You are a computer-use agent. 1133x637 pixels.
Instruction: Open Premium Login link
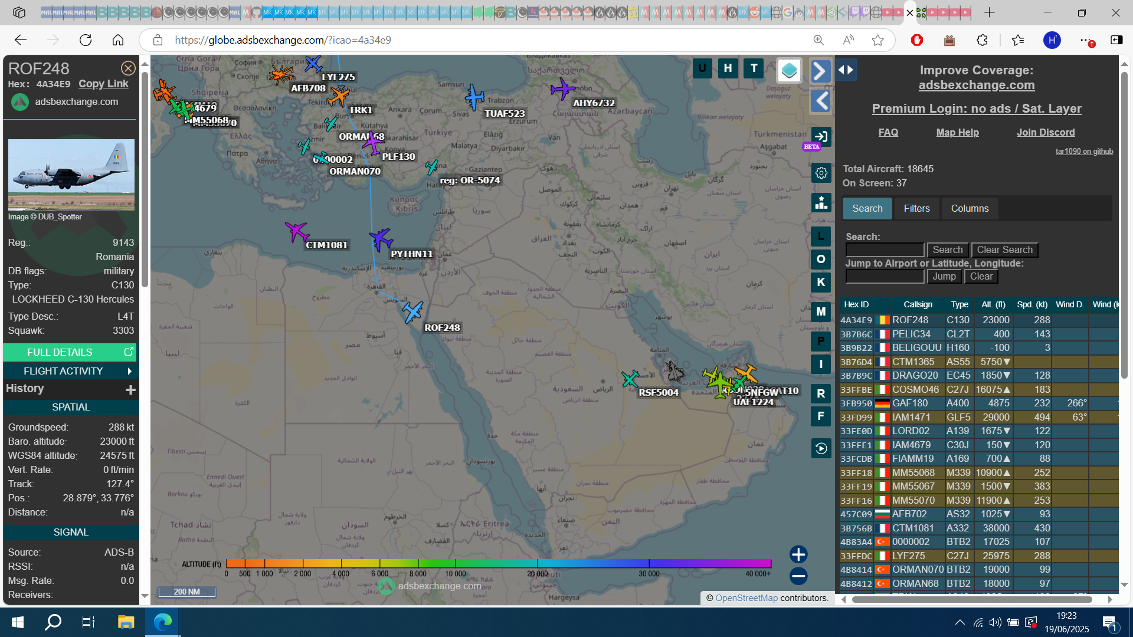(x=977, y=109)
